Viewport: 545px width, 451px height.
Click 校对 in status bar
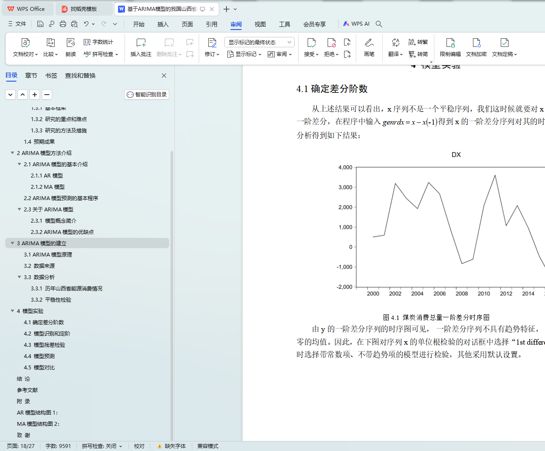139,446
